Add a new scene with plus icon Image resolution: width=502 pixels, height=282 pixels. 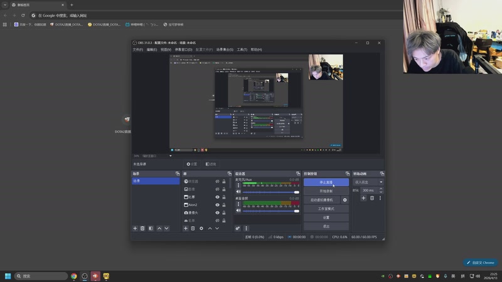[135, 229]
